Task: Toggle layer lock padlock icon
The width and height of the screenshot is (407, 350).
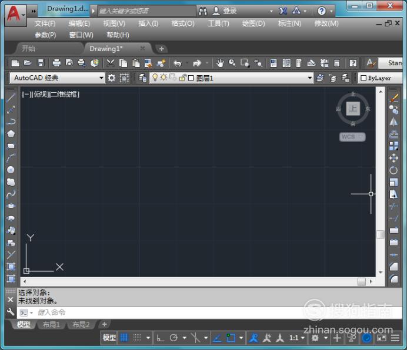Action: click(183, 78)
